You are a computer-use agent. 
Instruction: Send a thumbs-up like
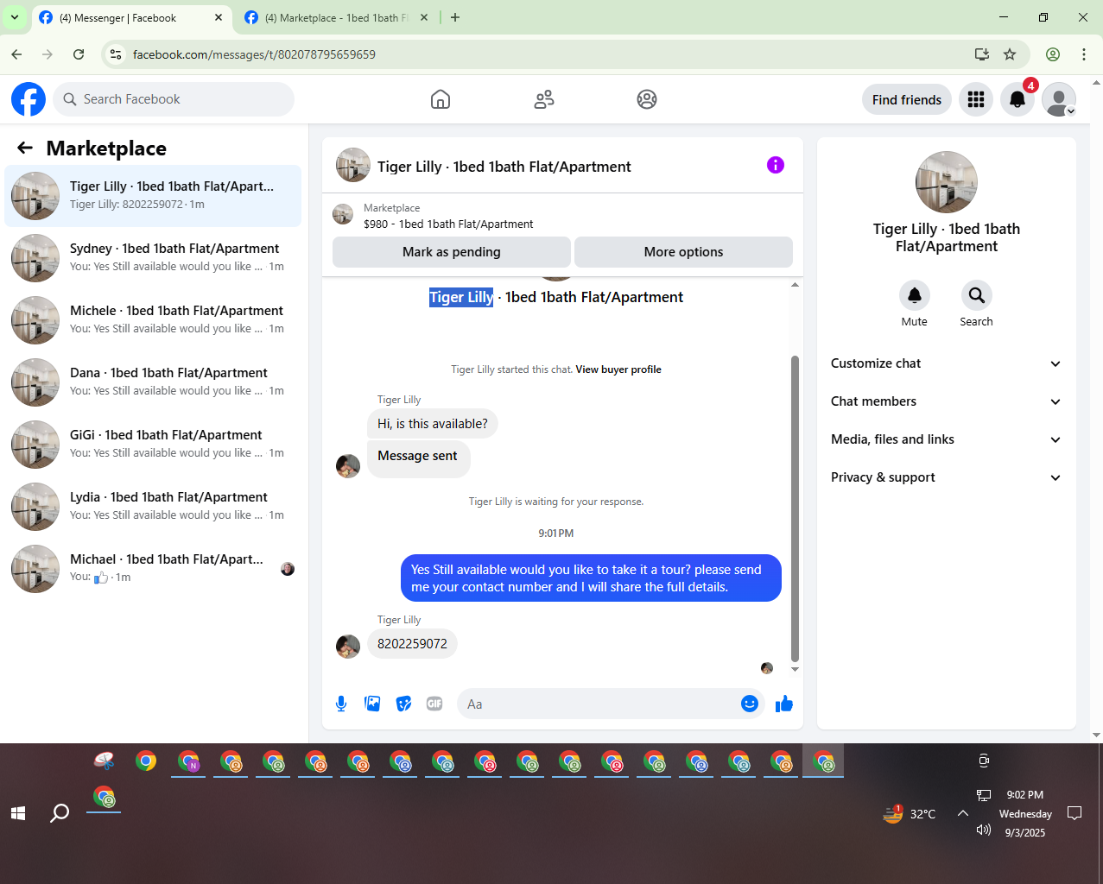coord(784,704)
